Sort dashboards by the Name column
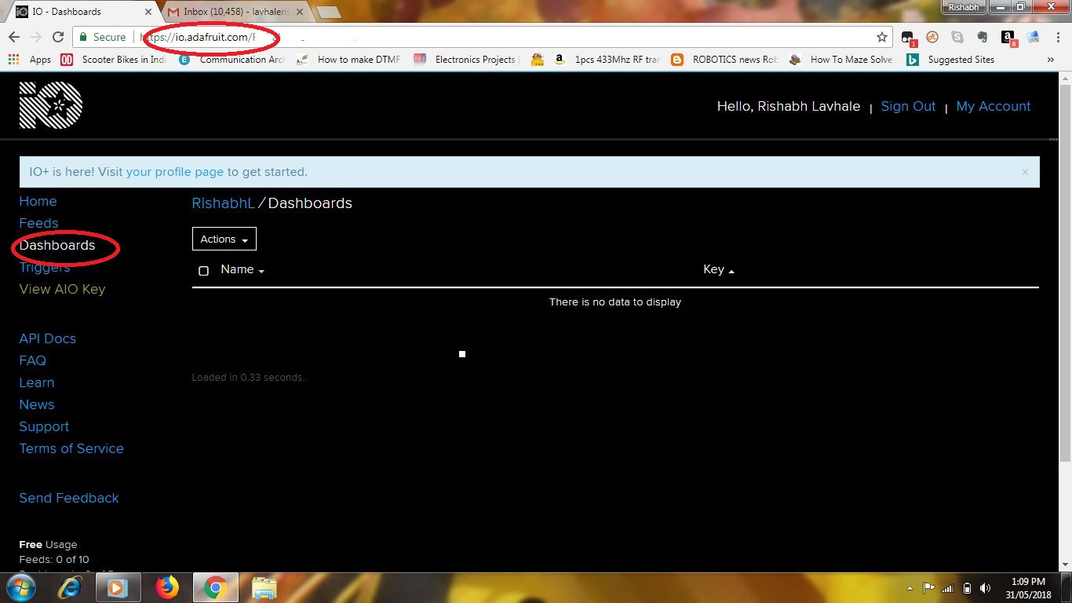1072x603 pixels. click(242, 269)
